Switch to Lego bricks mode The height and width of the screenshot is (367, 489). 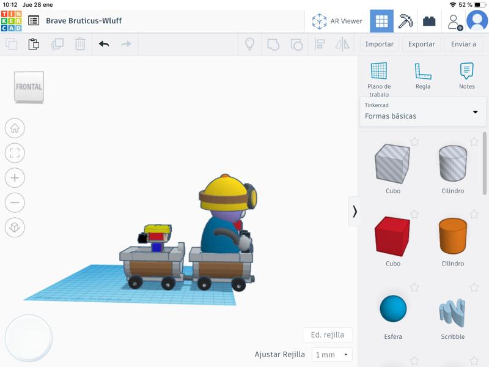click(429, 21)
